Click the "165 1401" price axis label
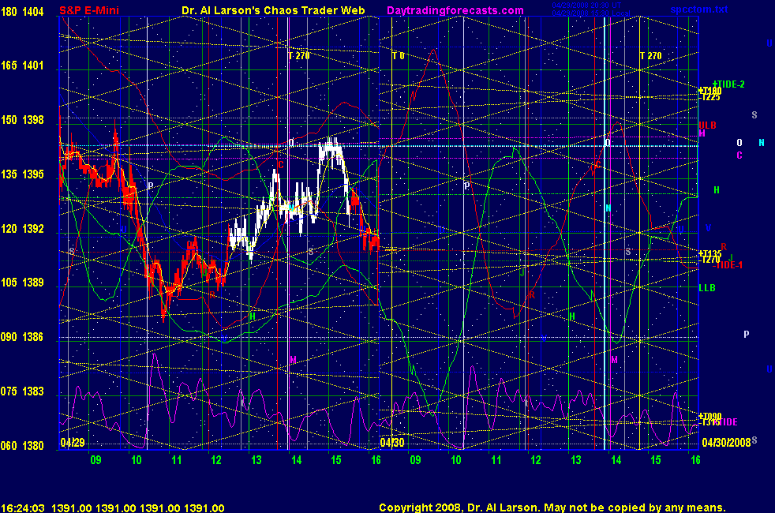 click(22, 66)
